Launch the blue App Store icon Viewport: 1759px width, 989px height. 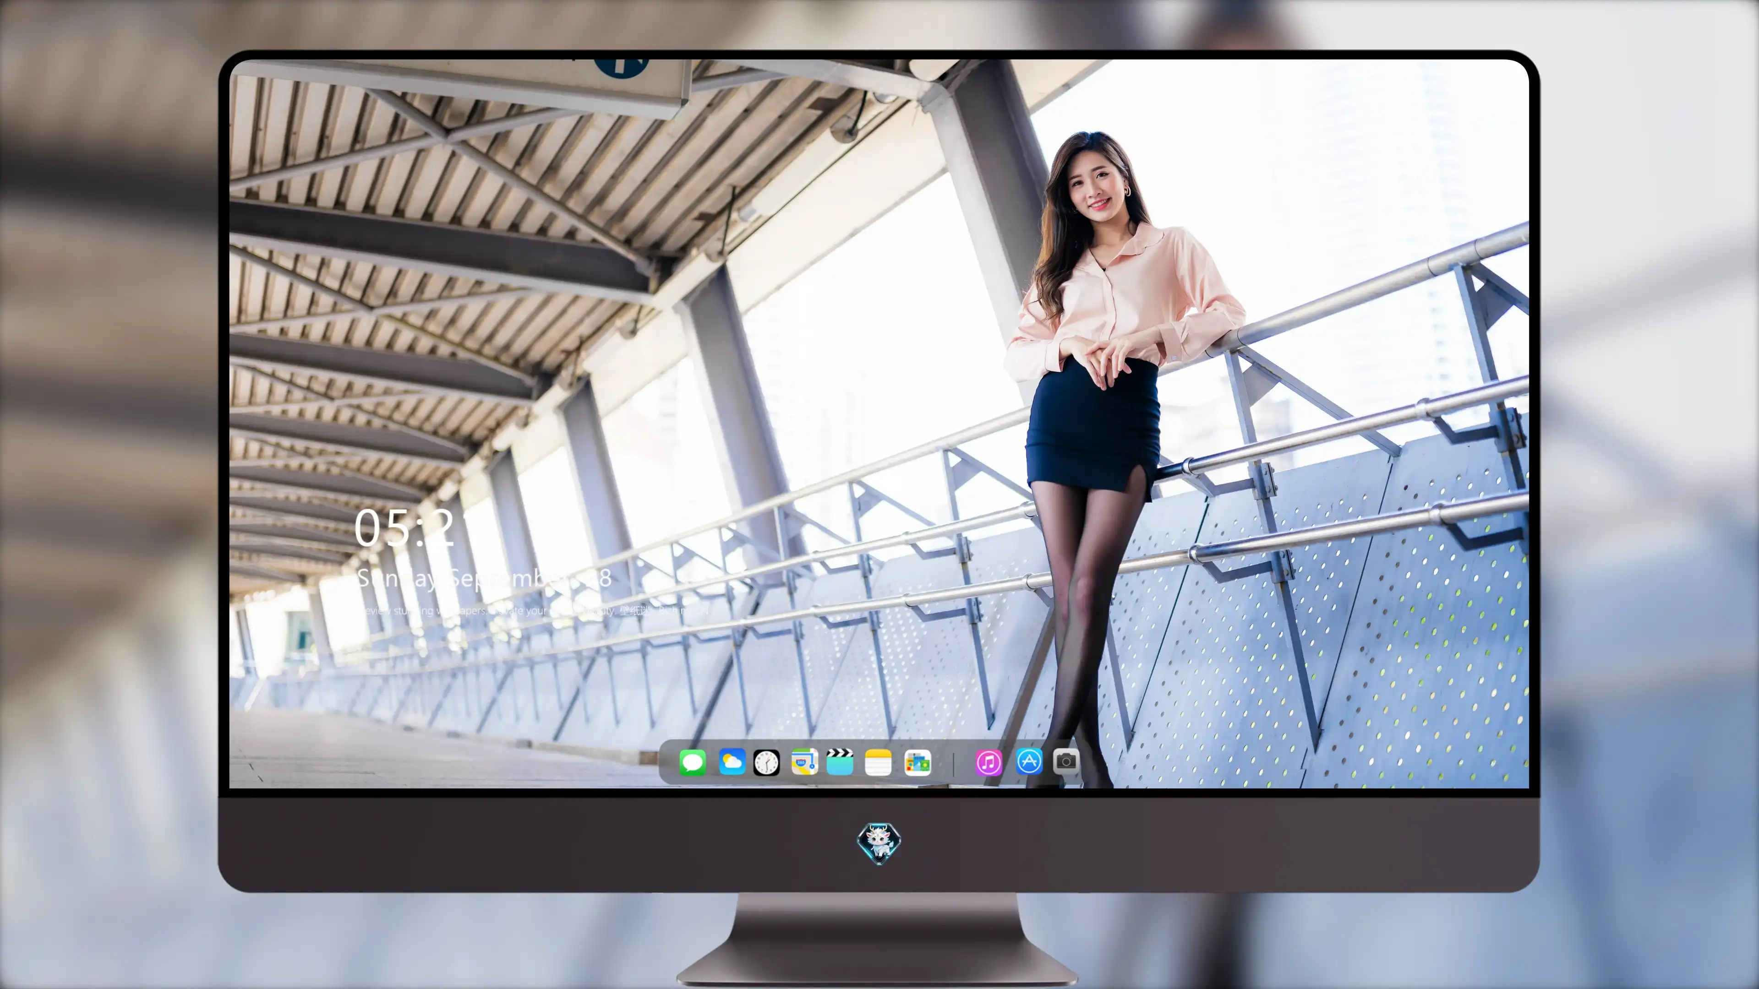[1029, 761]
